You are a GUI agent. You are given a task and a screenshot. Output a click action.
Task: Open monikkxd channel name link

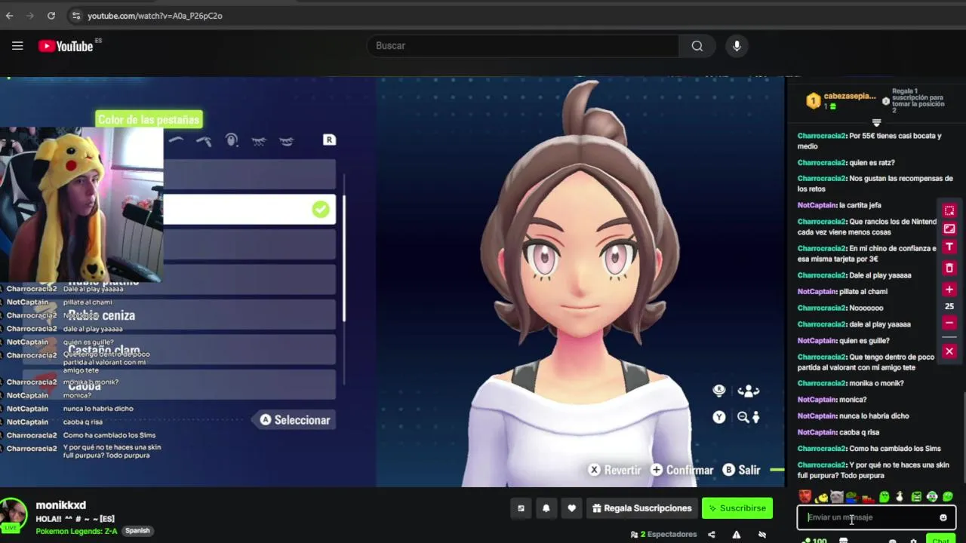click(x=60, y=505)
